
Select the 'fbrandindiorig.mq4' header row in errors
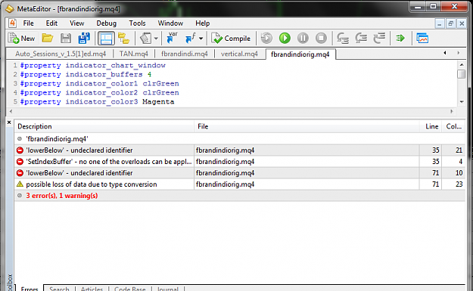[240, 139]
